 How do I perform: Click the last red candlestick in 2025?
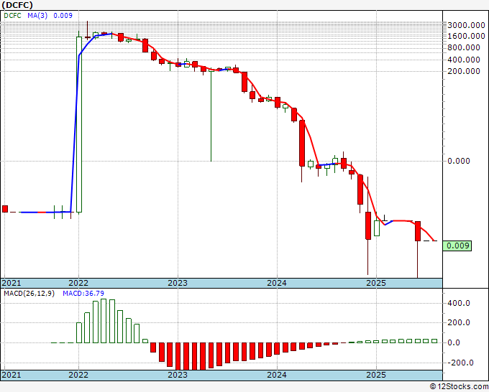point(418,231)
